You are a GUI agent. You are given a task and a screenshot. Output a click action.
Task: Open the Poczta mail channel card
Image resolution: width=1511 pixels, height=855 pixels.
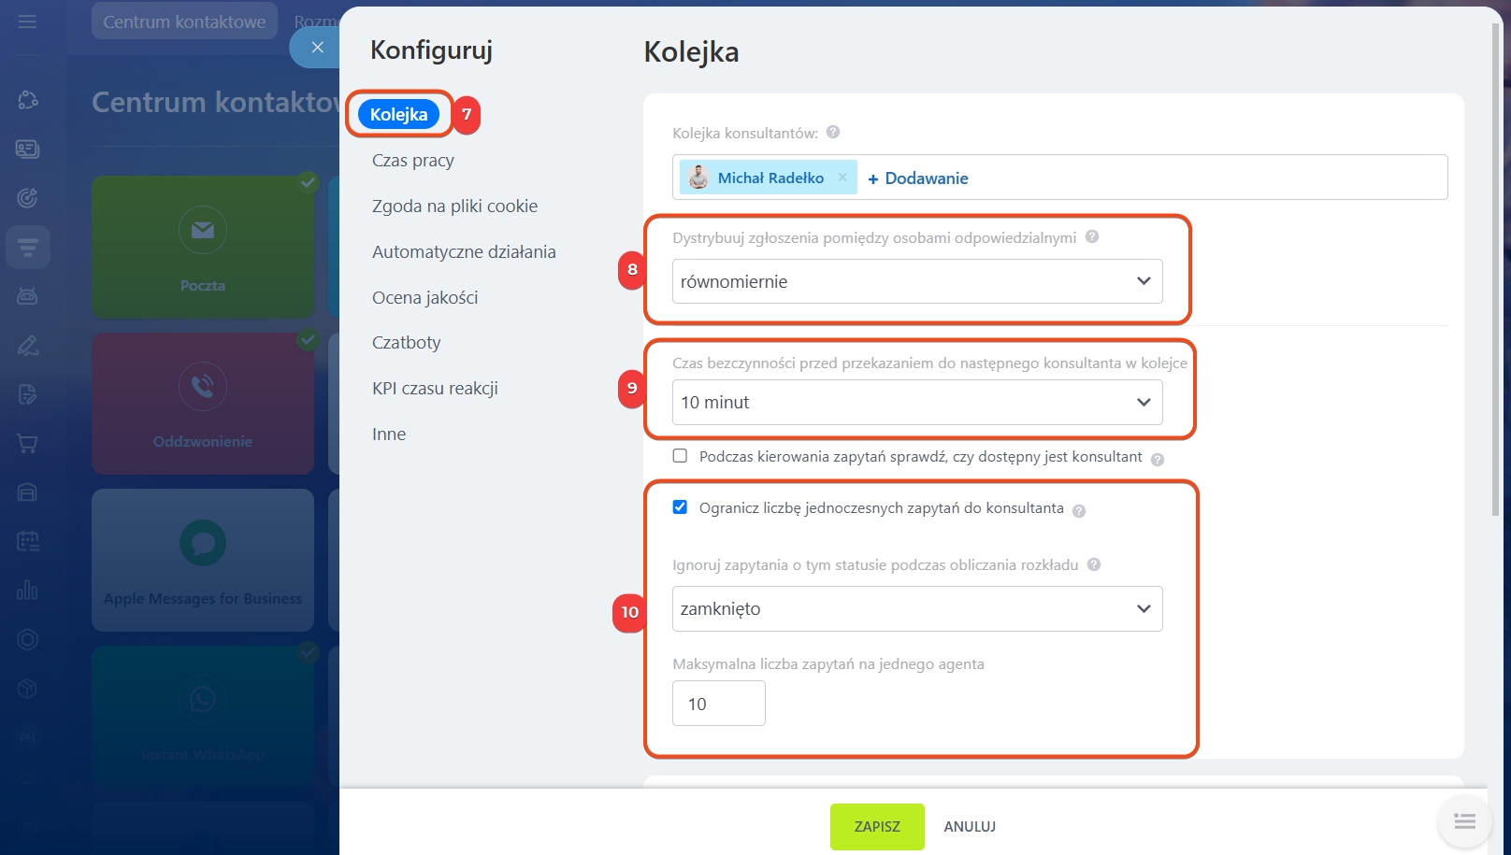pos(203,248)
